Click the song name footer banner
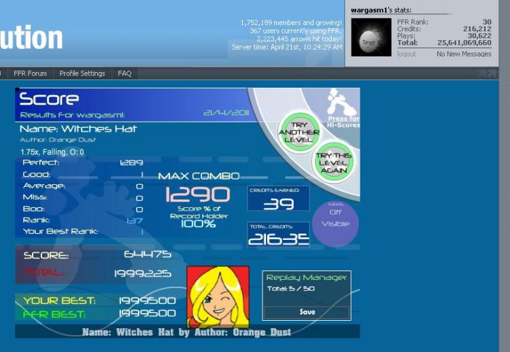Viewport: 510px width, 352px height. (x=187, y=332)
